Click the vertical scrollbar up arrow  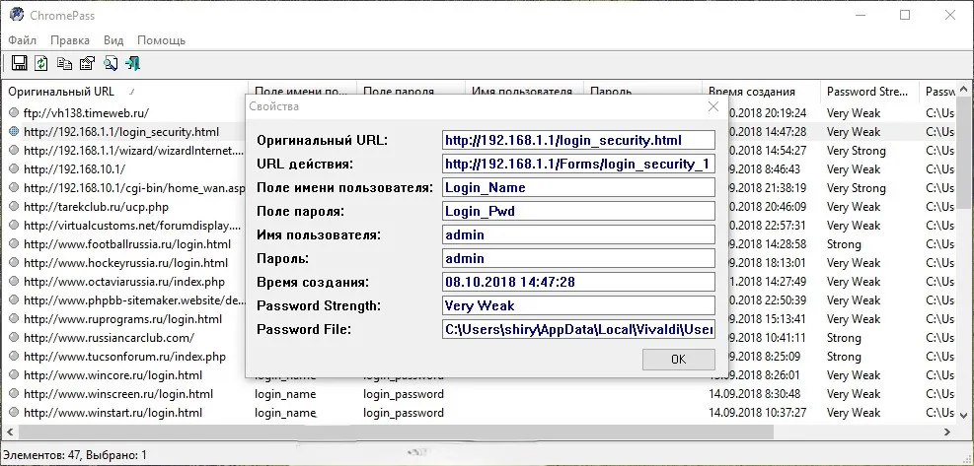click(964, 88)
